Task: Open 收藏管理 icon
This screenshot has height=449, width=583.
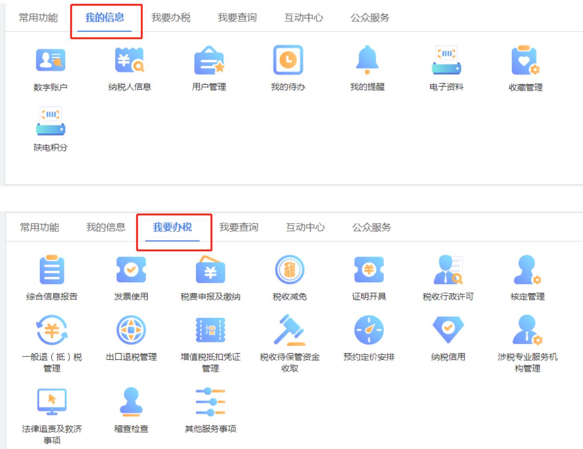Action: [x=526, y=61]
